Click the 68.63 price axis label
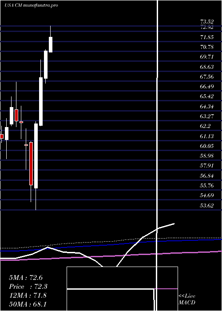Image resolution: width=222 pixels, height=311 pixels. (207, 67)
